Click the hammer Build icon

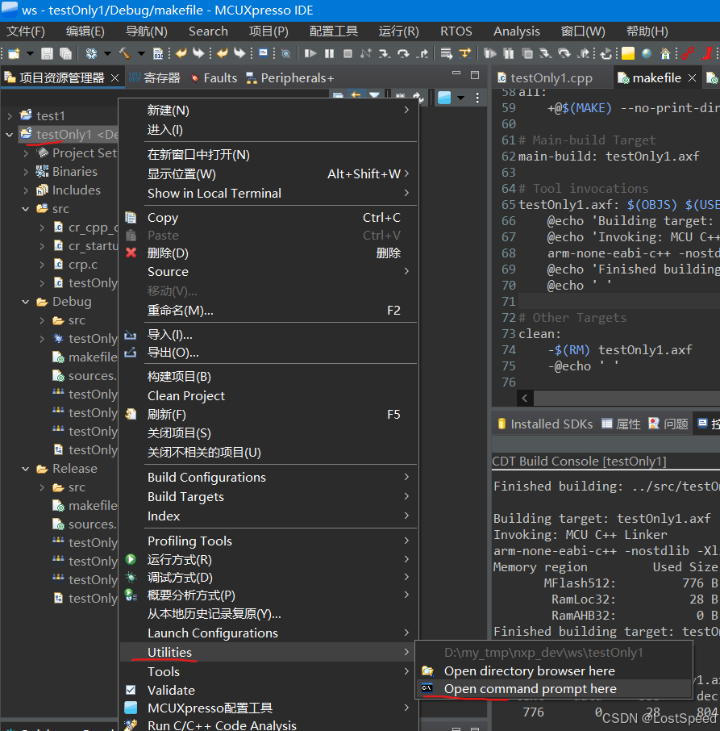(125, 53)
